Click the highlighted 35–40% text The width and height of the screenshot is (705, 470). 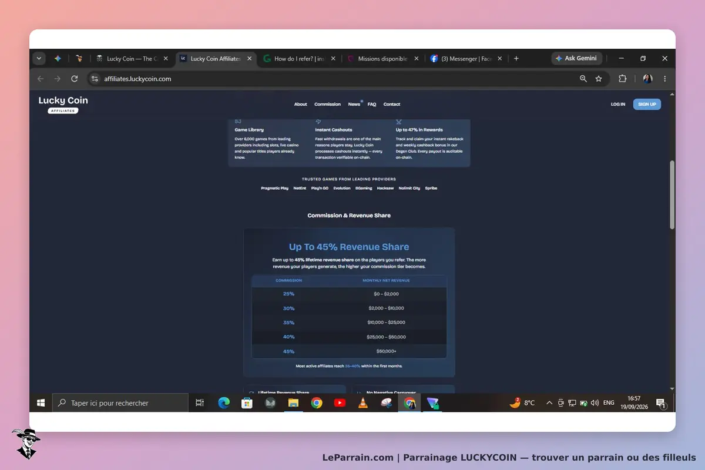(x=352, y=366)
